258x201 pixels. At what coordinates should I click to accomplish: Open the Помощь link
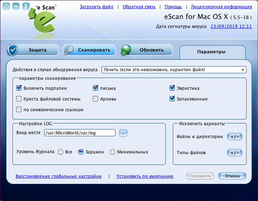[x=173, y=6]
